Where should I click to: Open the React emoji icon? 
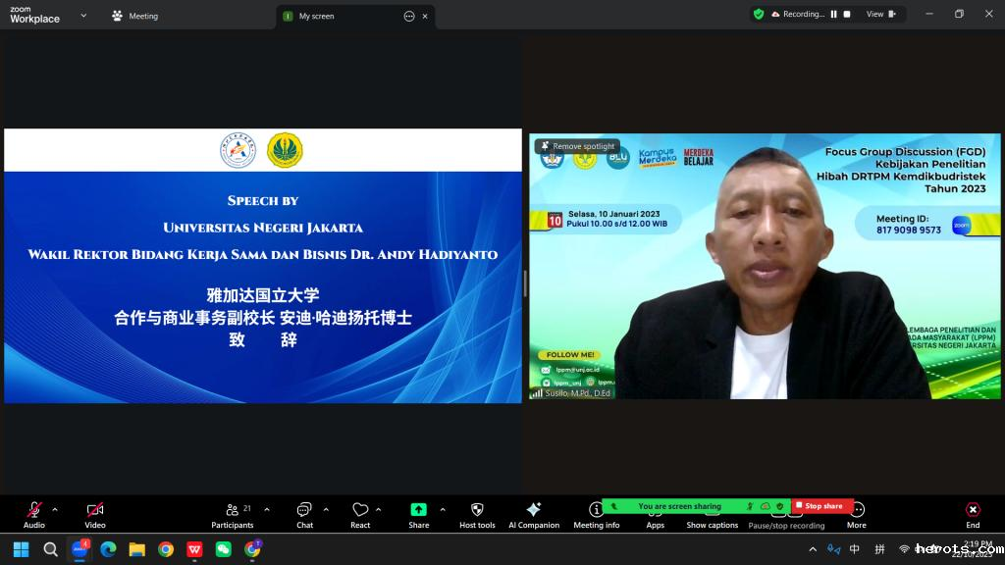coord(360,511)
